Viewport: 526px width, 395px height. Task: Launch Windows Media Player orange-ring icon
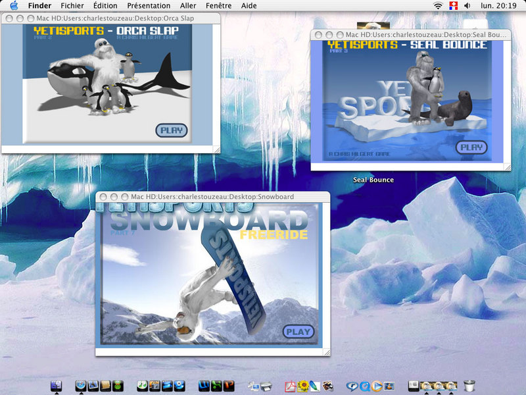(x=377, y=386)
